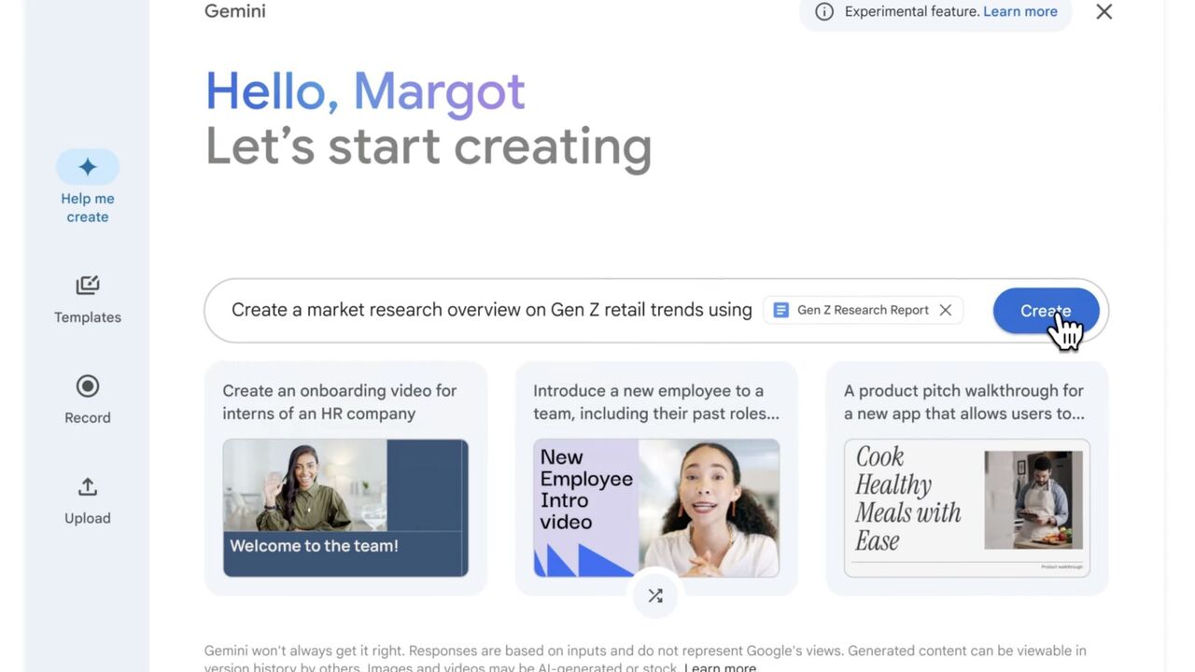Select the 'New Employee Intro video' thumbnail
Image resolution: width=1195 pixels, height=672 pixels.
pos(656,508)
